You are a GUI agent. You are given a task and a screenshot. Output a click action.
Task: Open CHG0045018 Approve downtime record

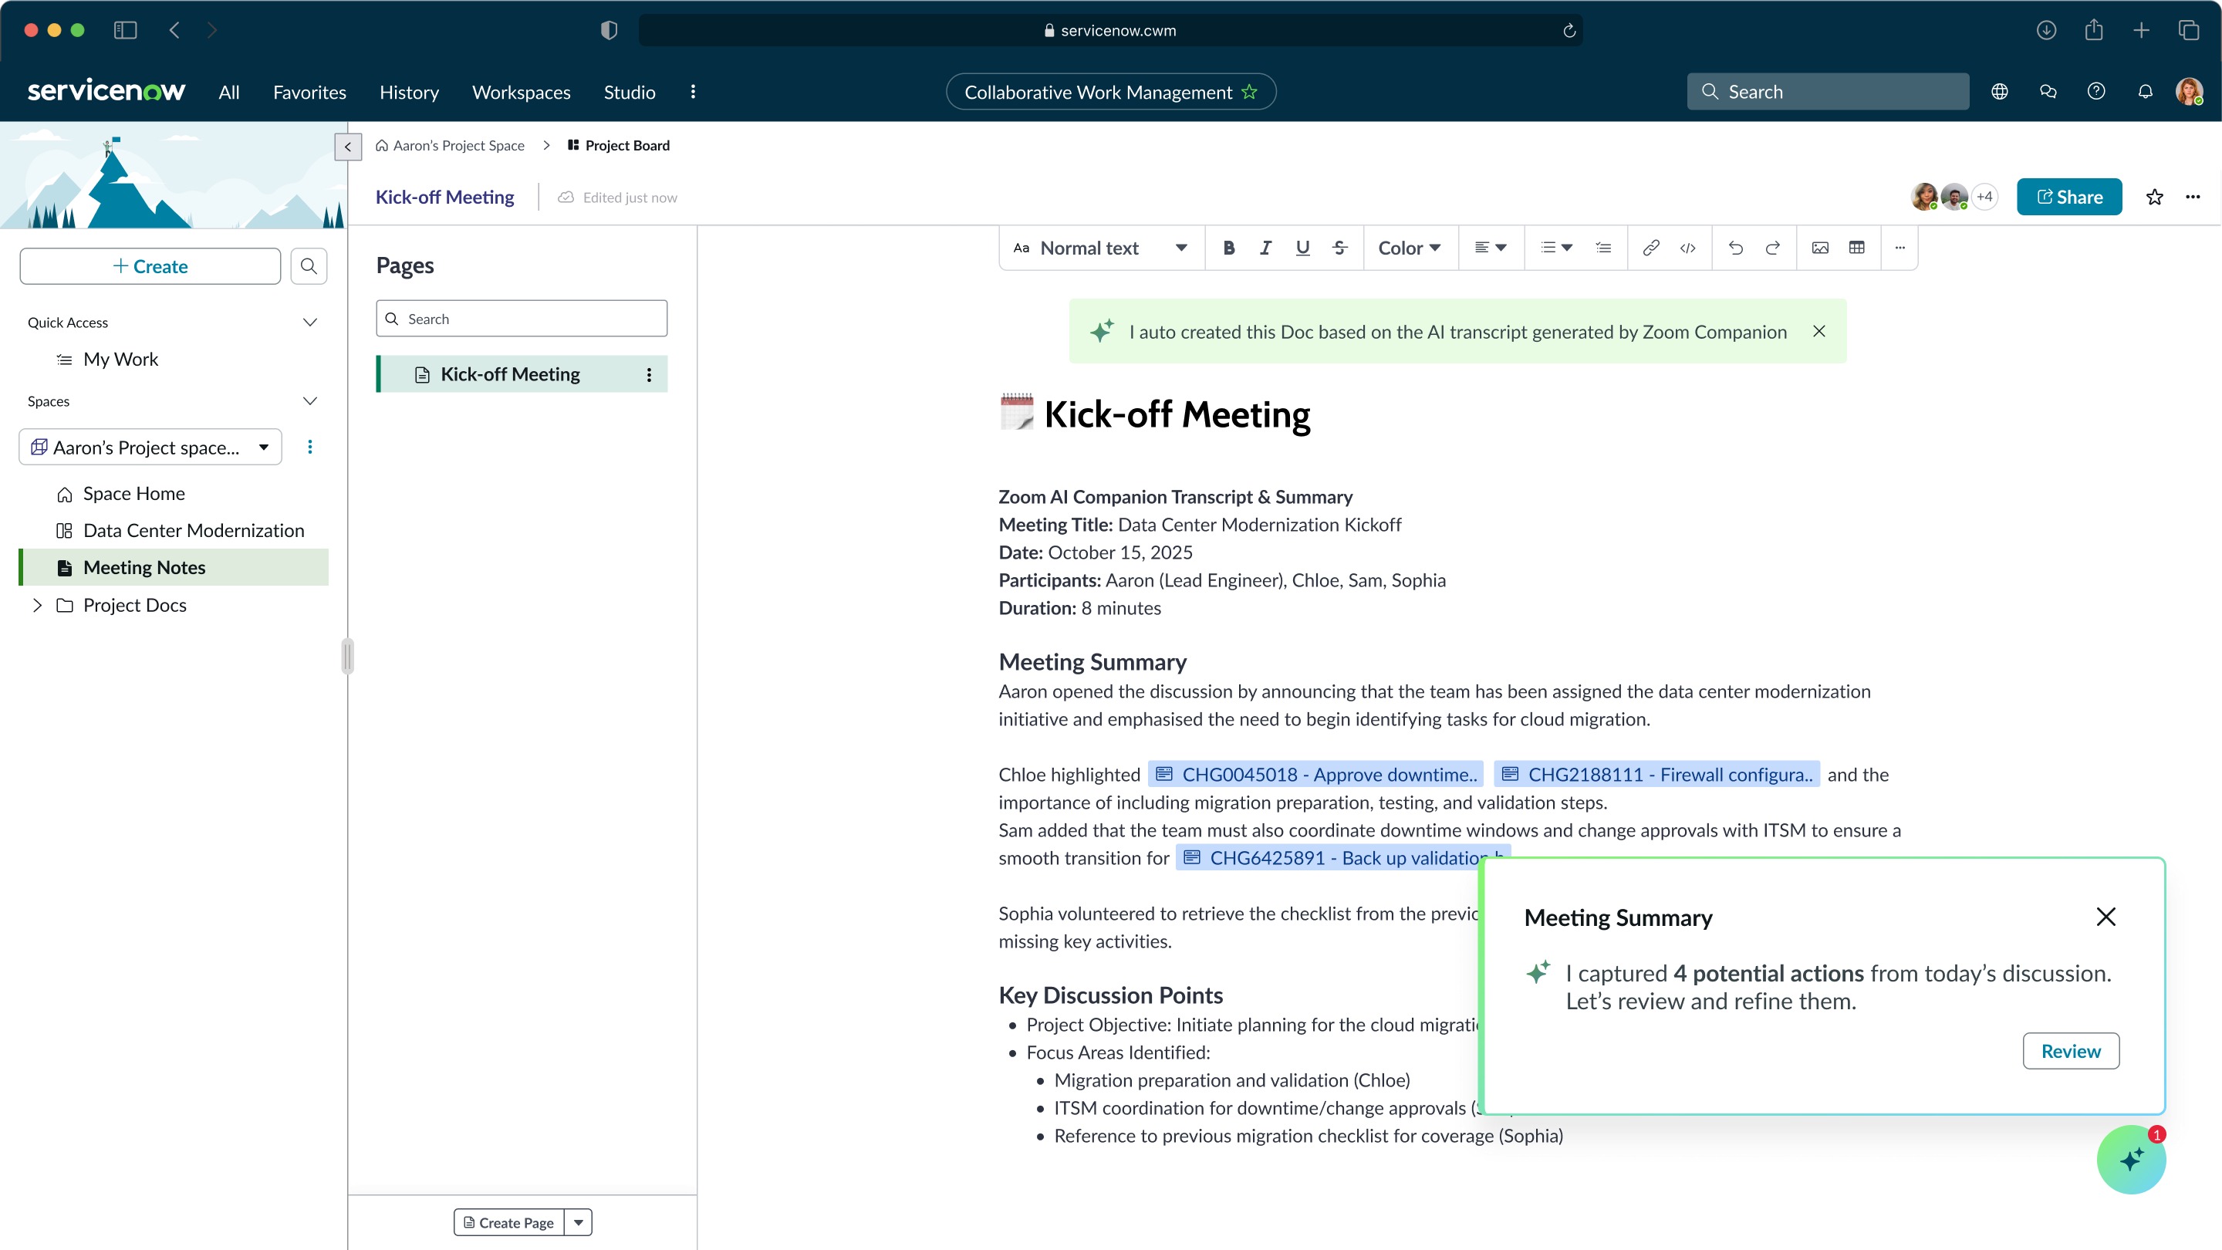[1315, 775]
